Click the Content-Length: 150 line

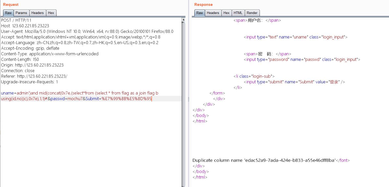point(20,59)
